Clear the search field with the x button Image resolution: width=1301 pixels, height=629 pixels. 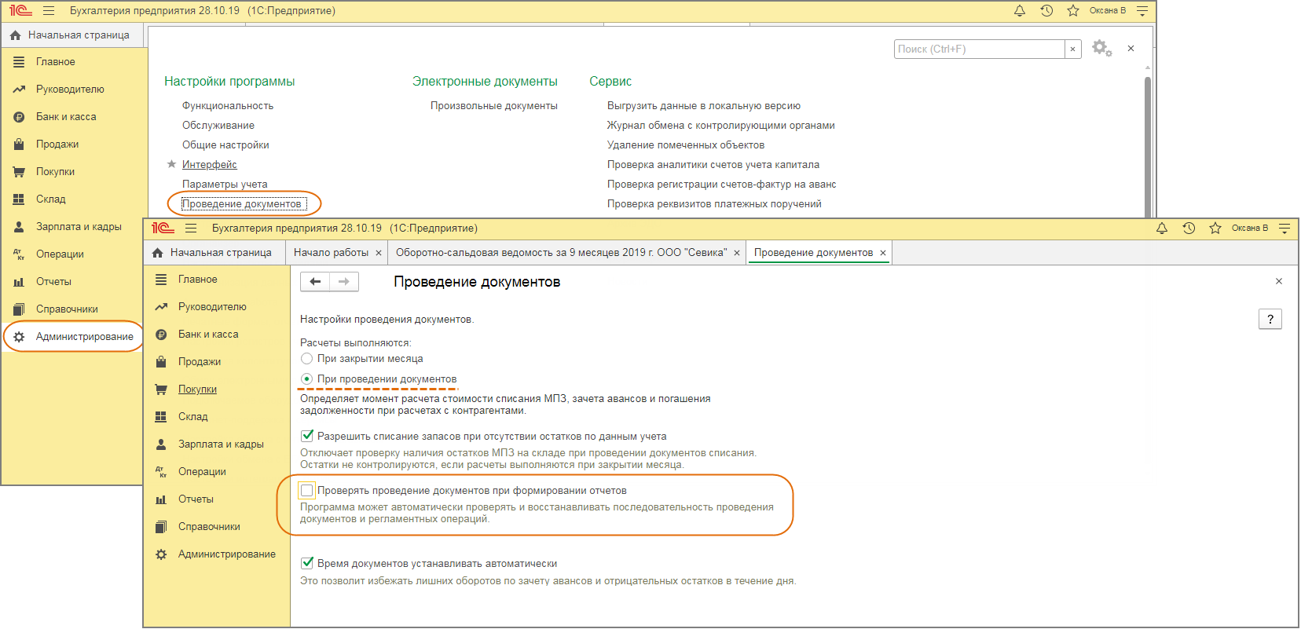coord(1072,49)
